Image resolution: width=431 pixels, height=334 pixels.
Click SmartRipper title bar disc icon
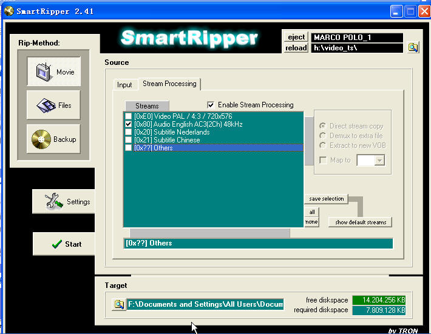8,12
